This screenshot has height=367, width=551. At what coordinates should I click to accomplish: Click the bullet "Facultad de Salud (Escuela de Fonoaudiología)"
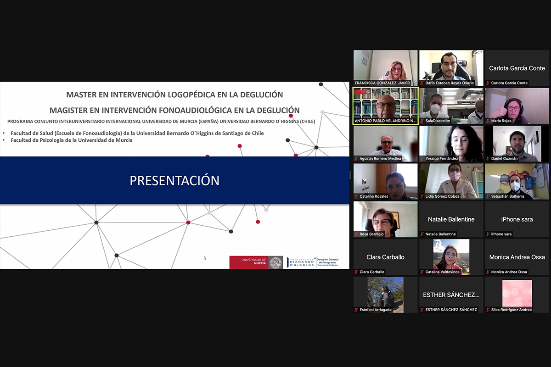137,133
